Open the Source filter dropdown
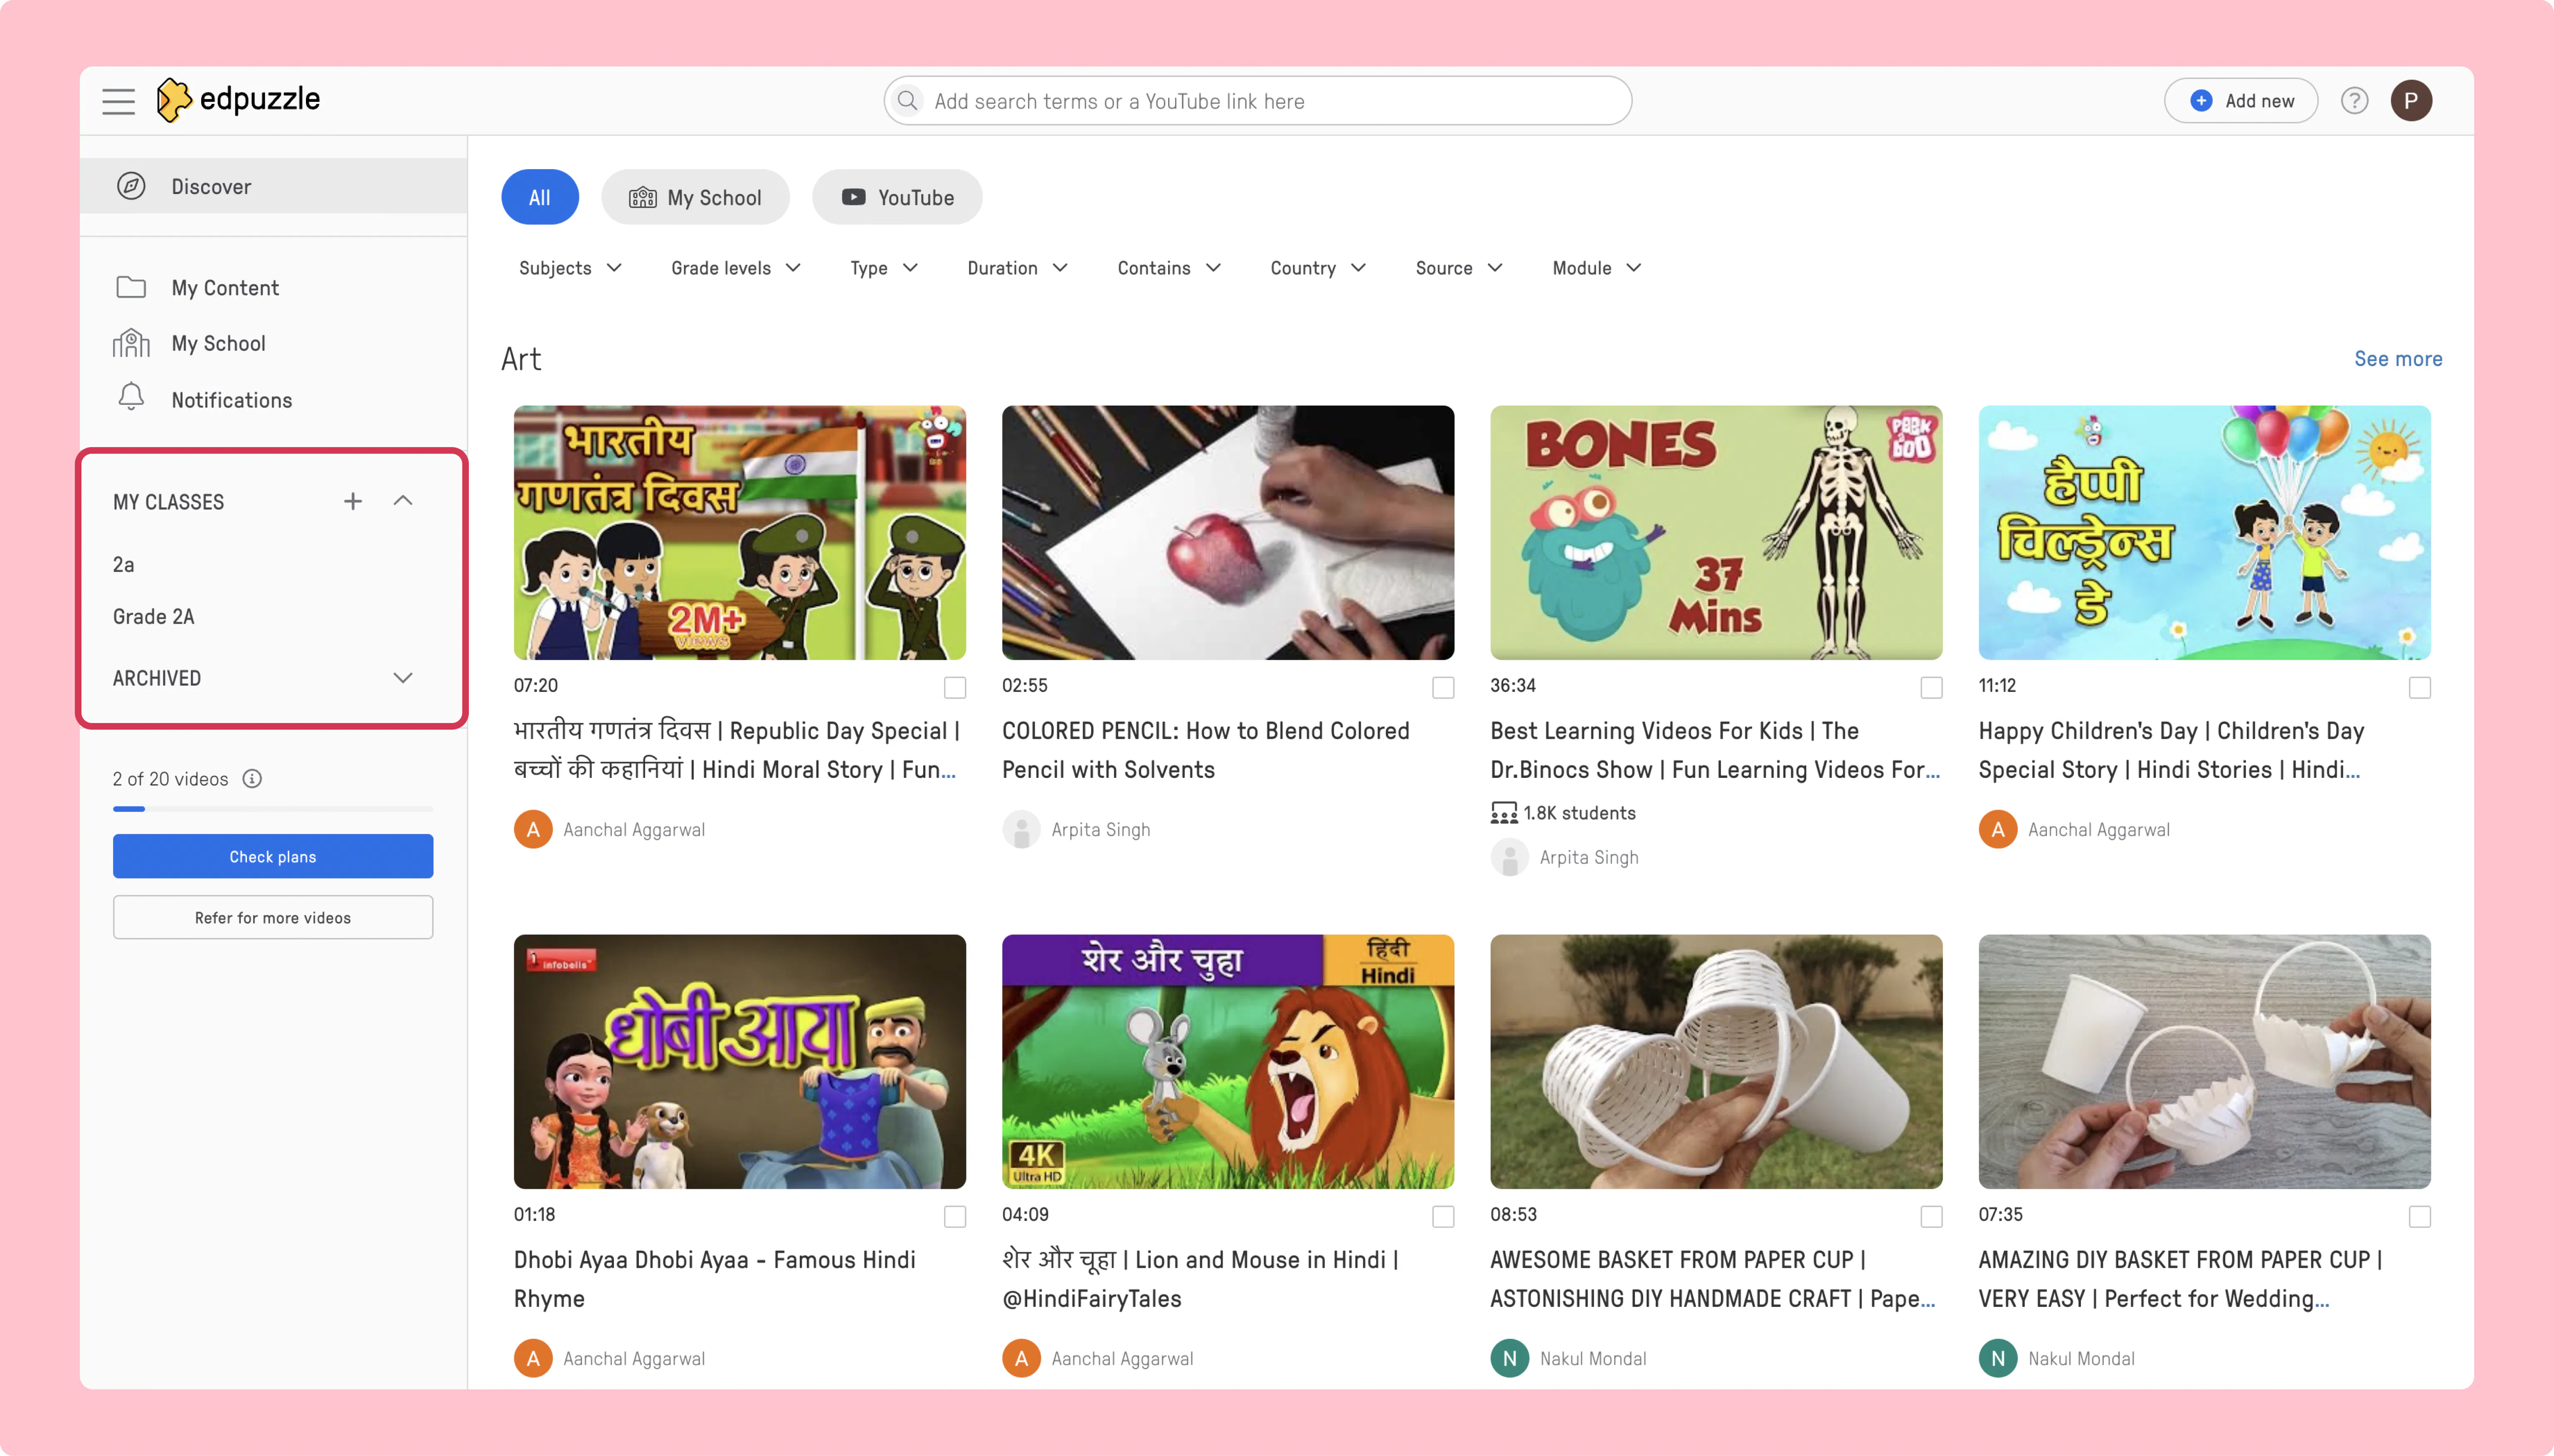Screen dimensions: 2554x1456 click(1459, 268)
